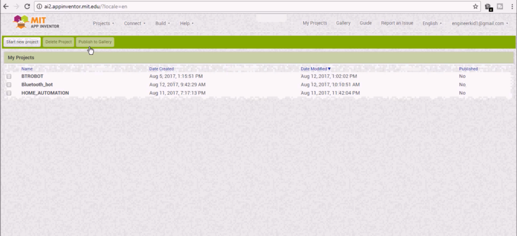Click modified date Aug 12, 2017, 1:02:02 PM
Viewport: 517px width, 236px height.
click(x=329, y=76)
